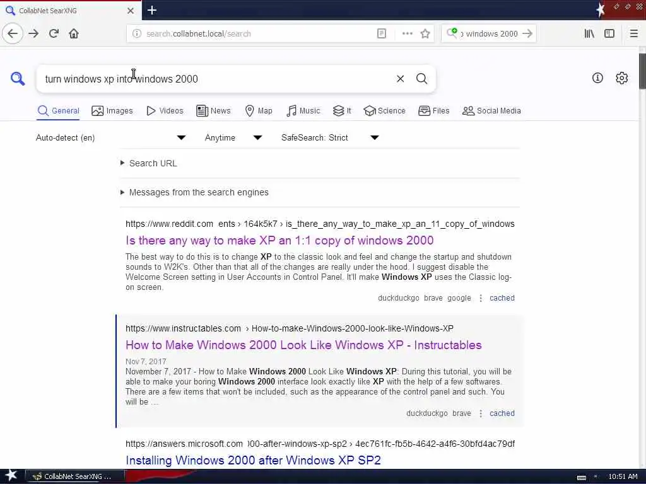The height and width of the screenshot is (484, 646).
Task: Go forward with the browser forward arrow
Action: pos(34,33)
